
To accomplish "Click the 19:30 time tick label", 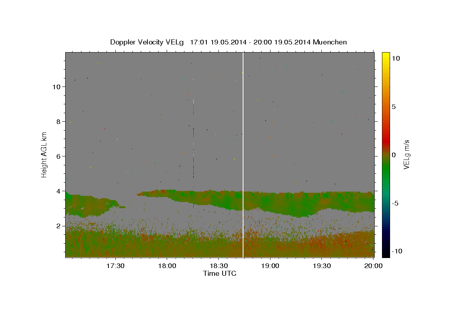I will coord(322,266).
